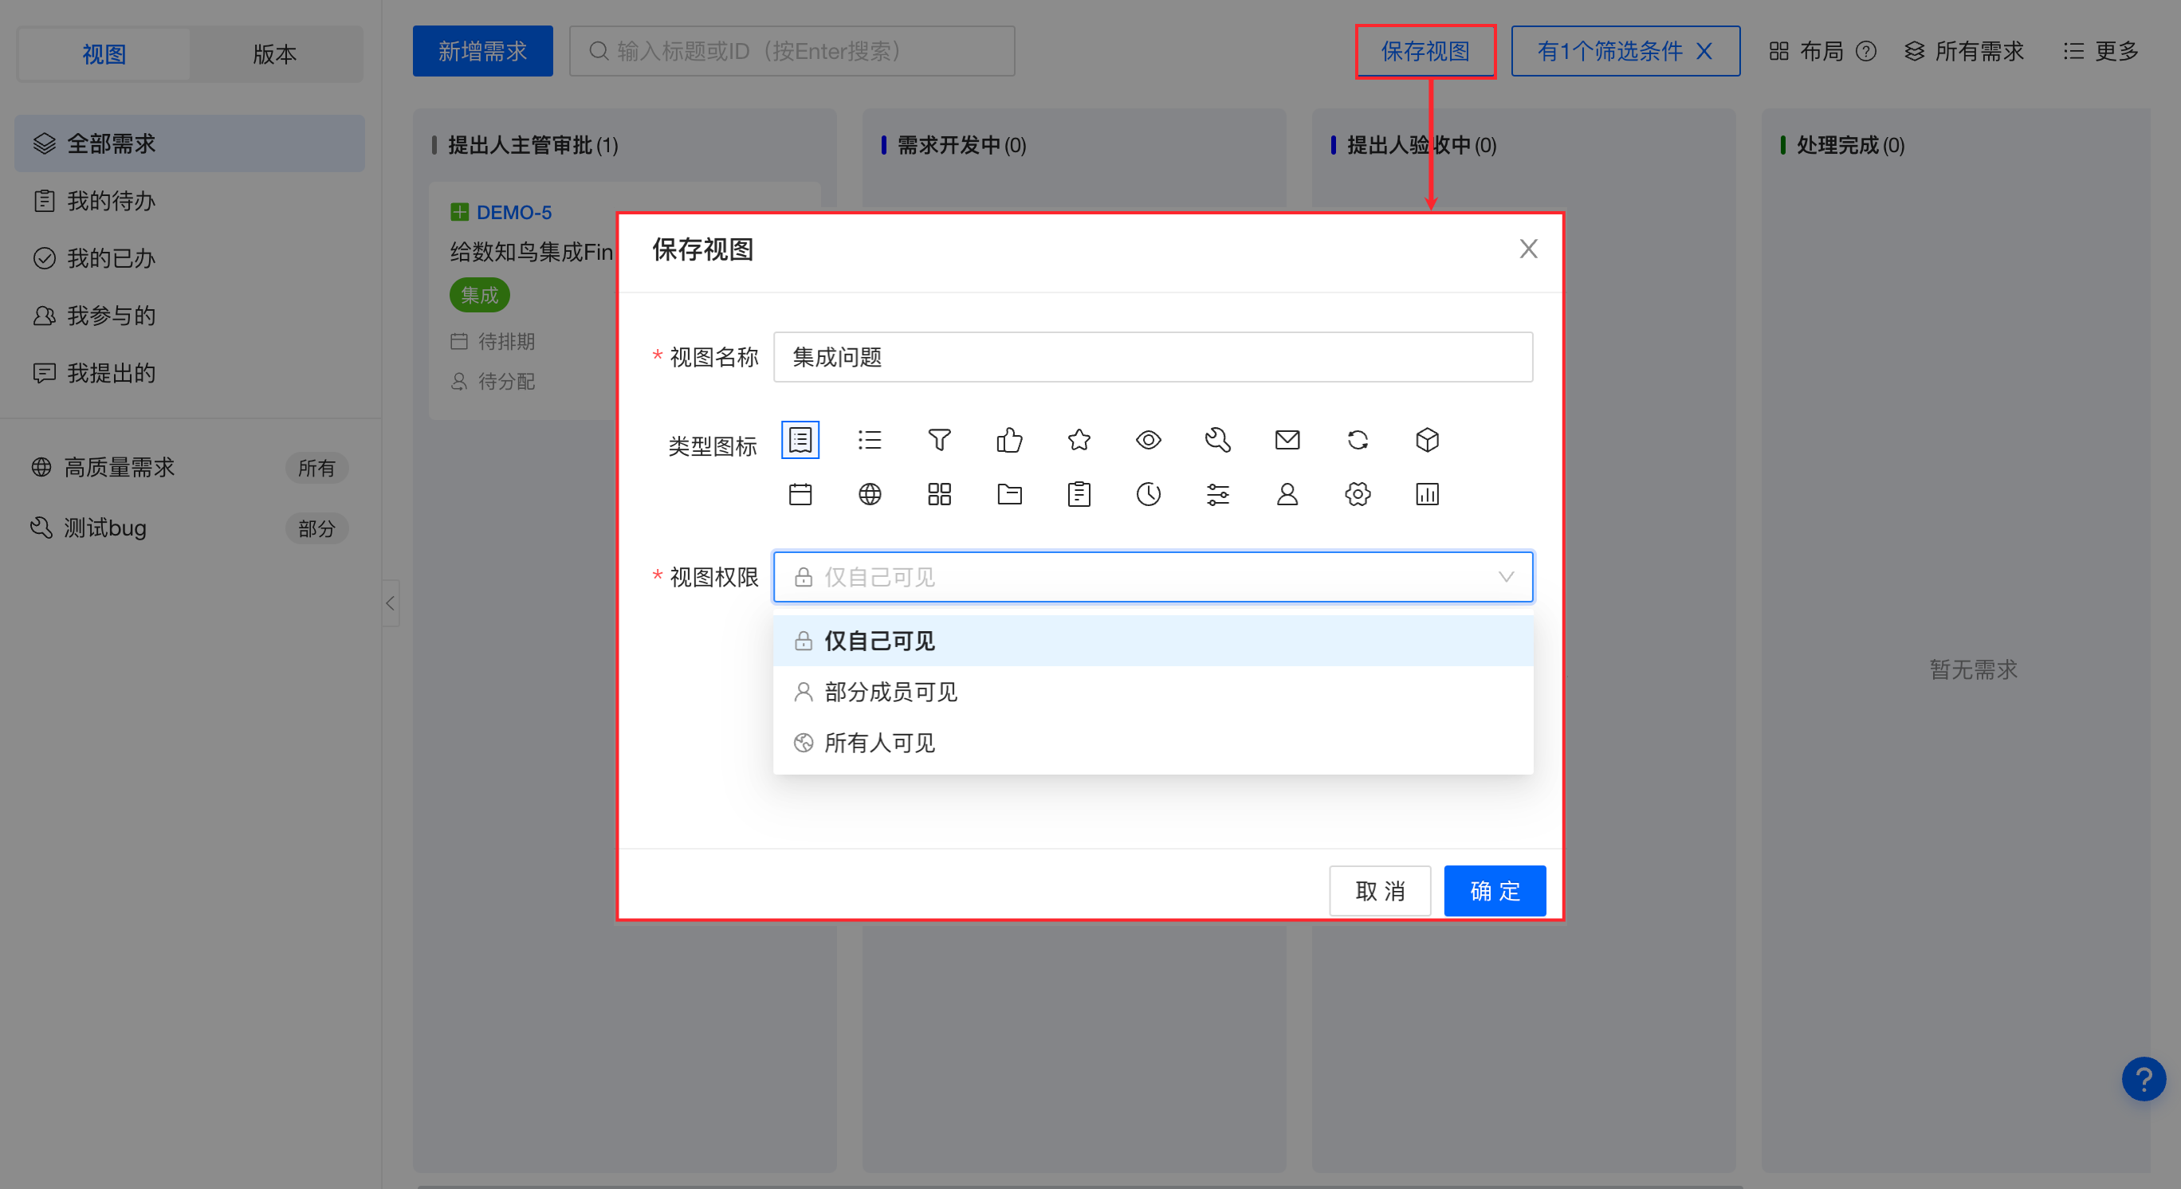2181x1189 pixels.
Task: Click the 视图名称 input field
Action: (x=1153, y=357)
